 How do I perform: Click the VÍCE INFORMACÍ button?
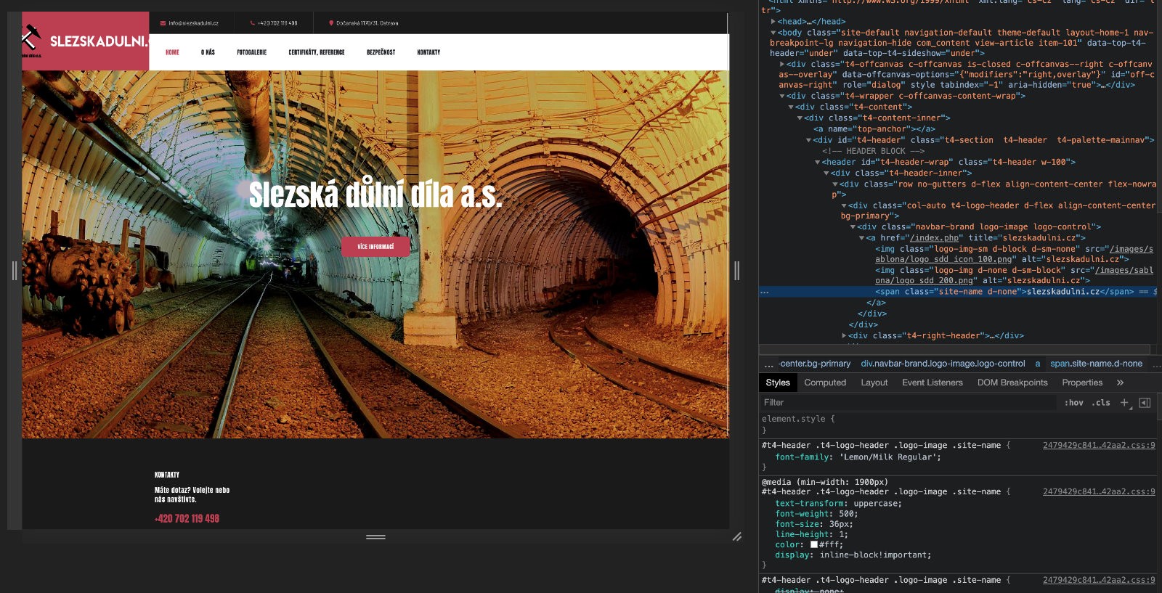(x=375, y=247)
